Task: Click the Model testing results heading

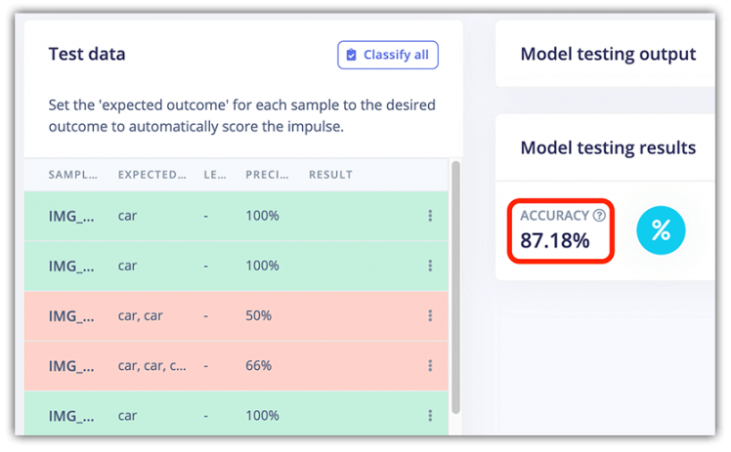Action: [608, 147]
